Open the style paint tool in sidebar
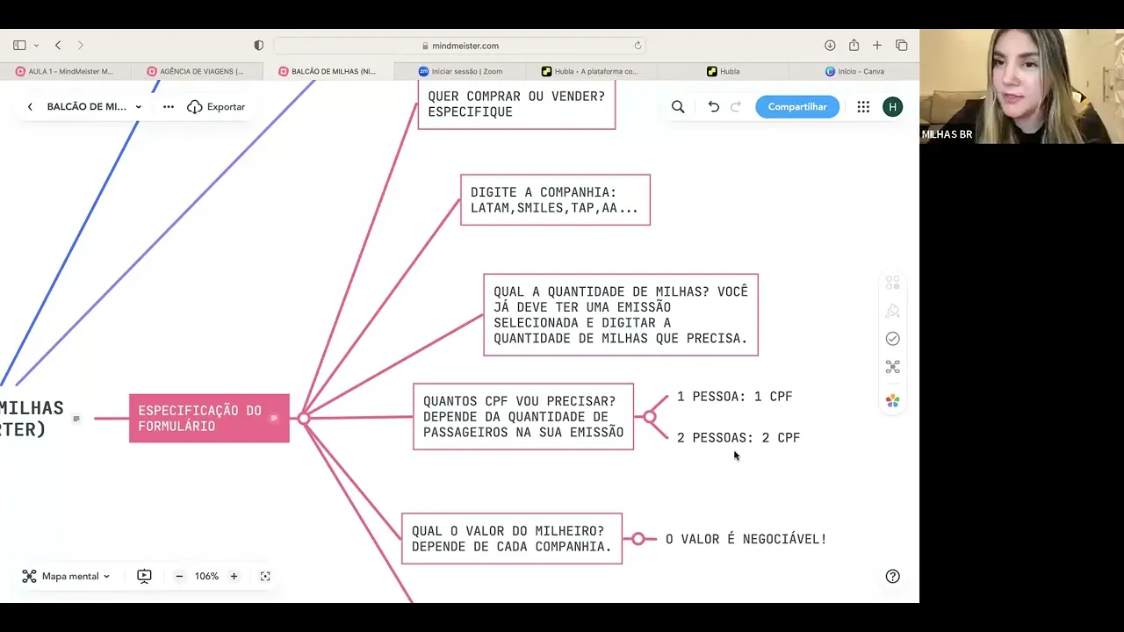Viewport: 1124px width, 632px height. [892, 311]
